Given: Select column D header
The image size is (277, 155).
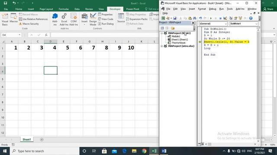Looking at the screenshot, I should click(51, 41).
